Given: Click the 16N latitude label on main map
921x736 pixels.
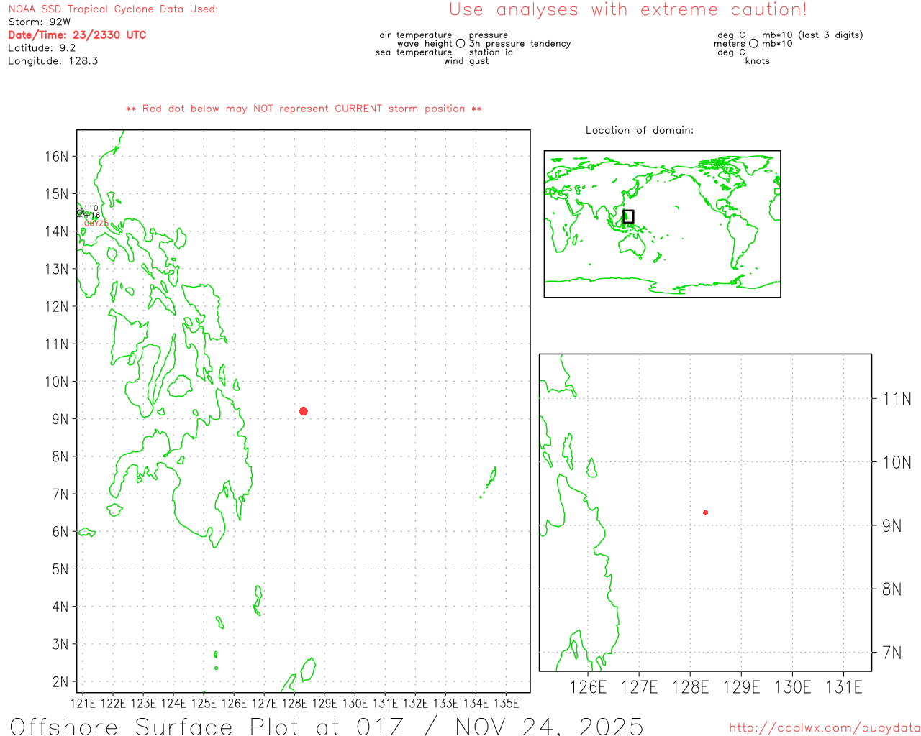Looking at the screenshot, I should pos(57,157).
